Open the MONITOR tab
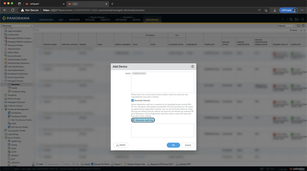Image resolution: width=307 pixels, height=171 pixels. click(74, 20)
